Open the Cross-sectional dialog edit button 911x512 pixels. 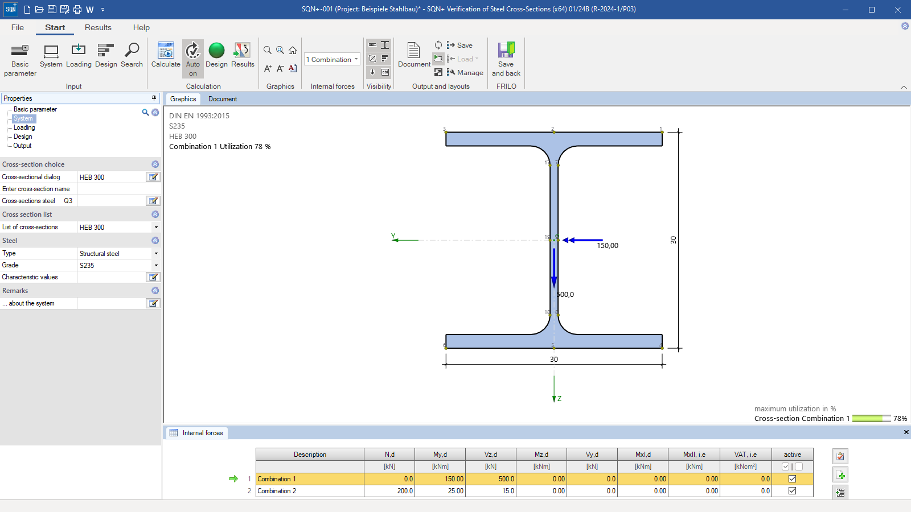(153, 177)
